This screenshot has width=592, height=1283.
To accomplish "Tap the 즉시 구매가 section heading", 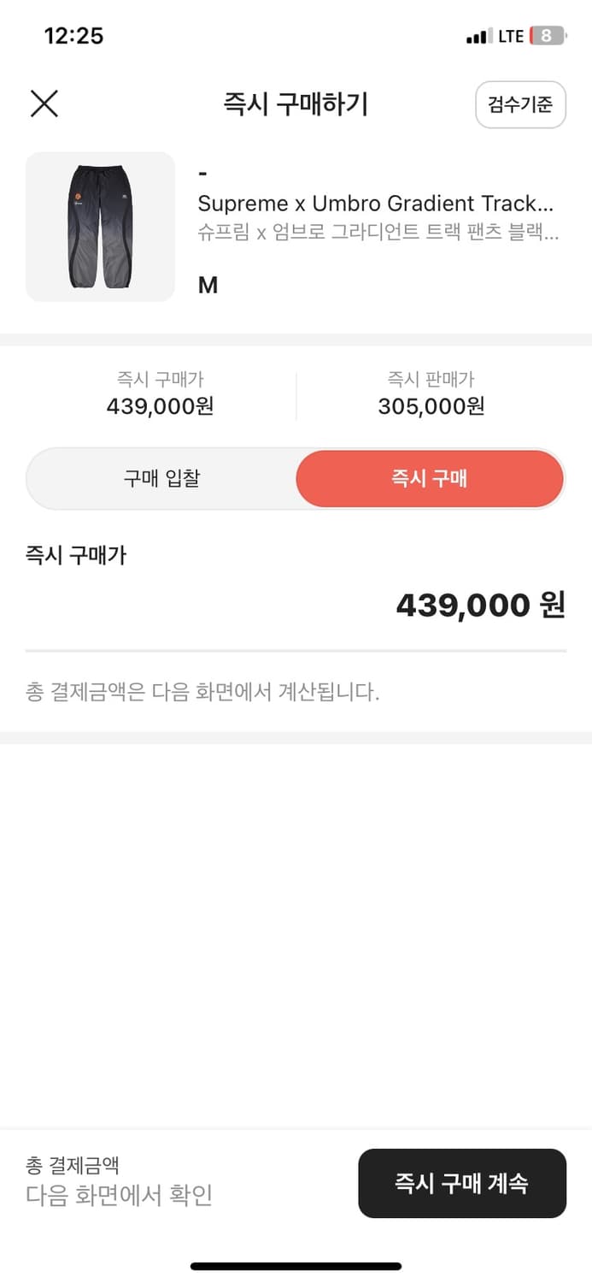I will (76, 554).
